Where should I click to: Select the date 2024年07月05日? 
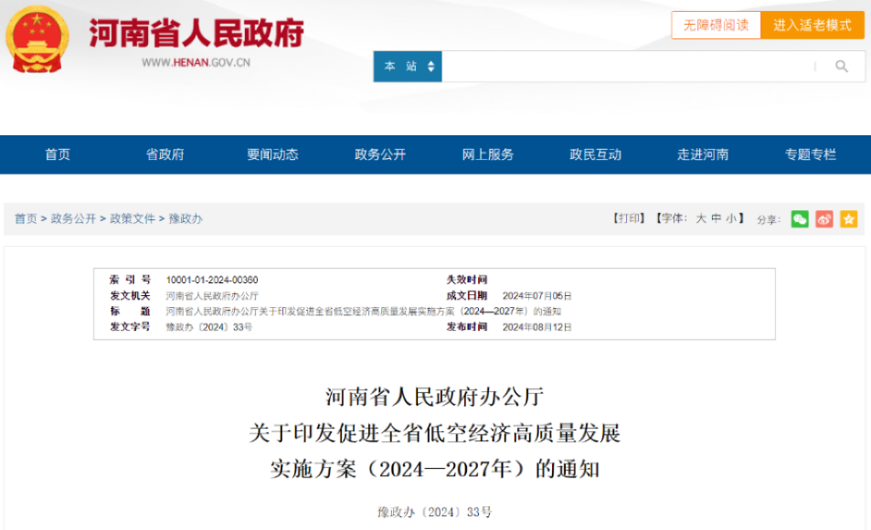click(537, 295)
